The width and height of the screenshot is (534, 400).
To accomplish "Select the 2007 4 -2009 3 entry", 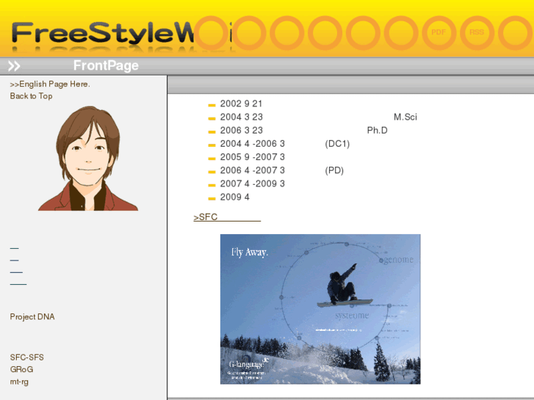I will tap(253, 183).
